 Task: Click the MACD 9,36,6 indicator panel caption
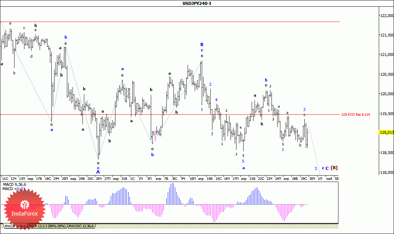[x=14, y=184]
